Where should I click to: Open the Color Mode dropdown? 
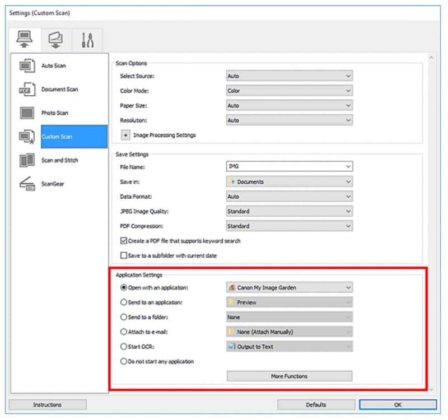(x=290, y=91)
